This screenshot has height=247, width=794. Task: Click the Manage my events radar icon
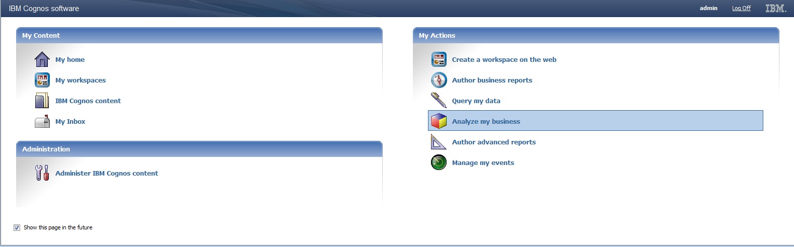(439, 162)
